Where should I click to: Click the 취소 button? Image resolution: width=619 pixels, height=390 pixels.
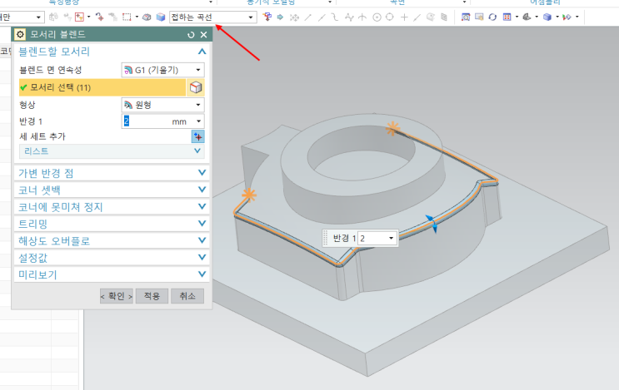[187, 296]
